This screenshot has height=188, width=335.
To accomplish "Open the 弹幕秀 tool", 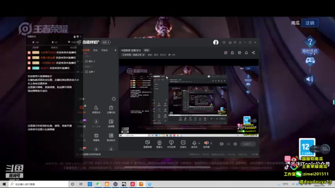I will (x=96, y=137).
